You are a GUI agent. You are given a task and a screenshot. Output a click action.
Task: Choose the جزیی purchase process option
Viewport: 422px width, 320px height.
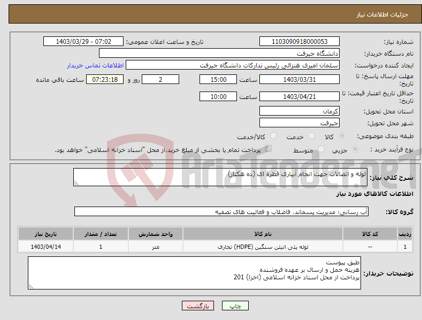pos(355,149)
